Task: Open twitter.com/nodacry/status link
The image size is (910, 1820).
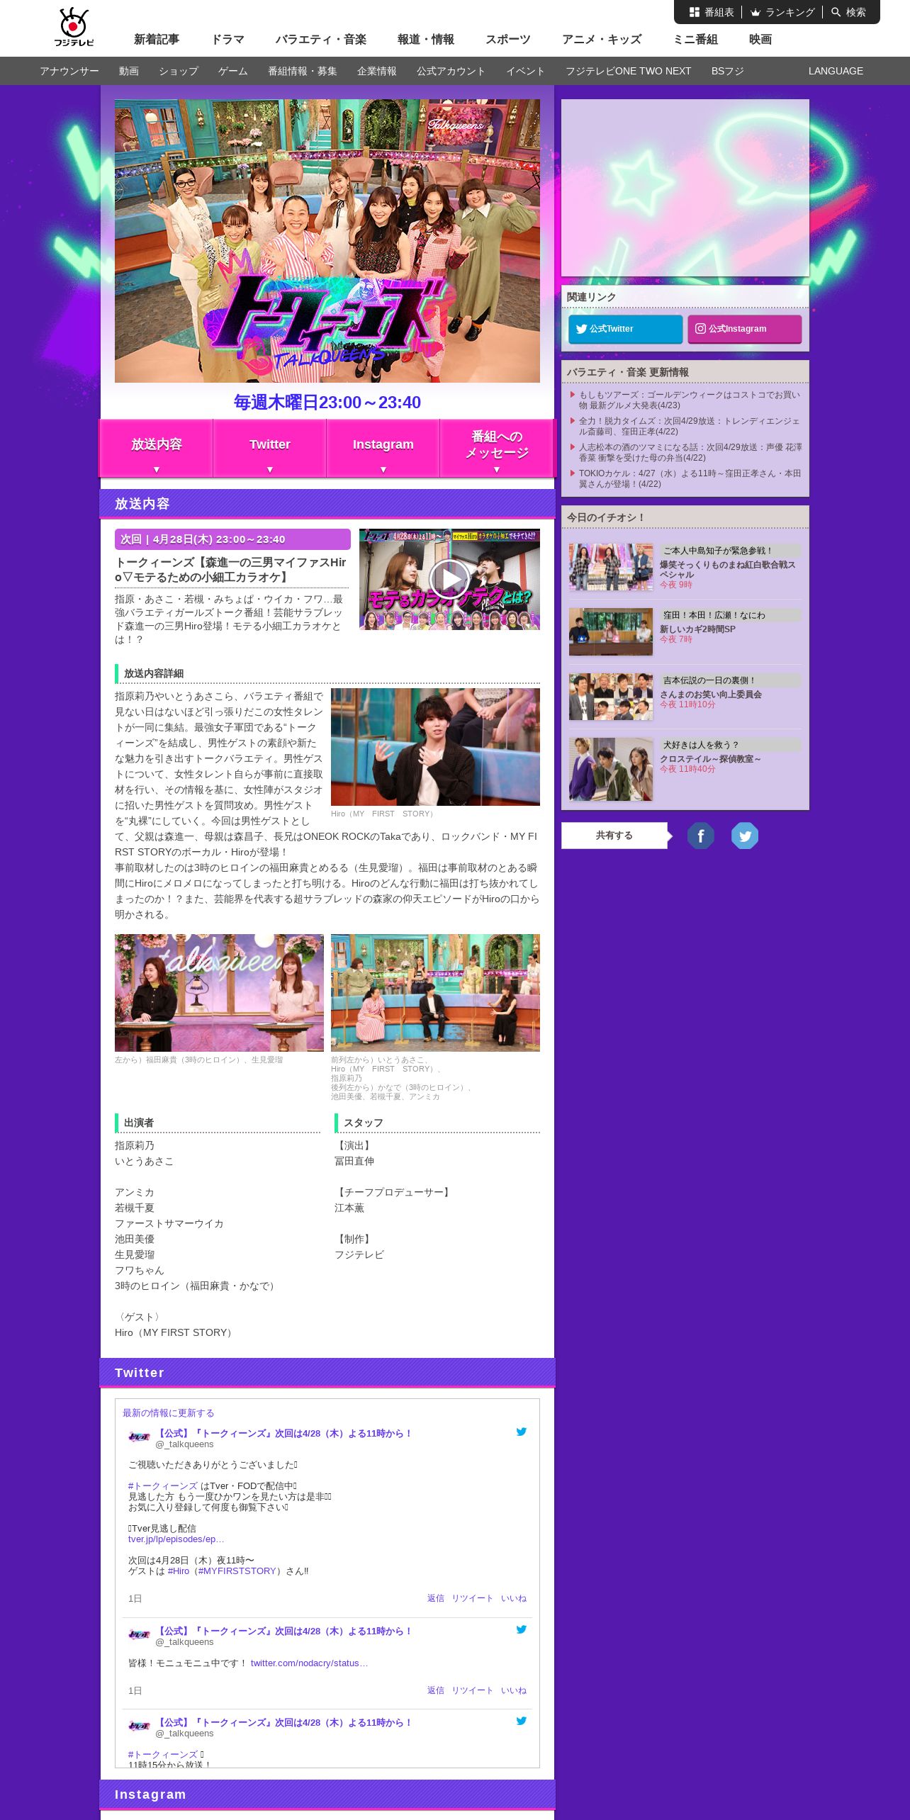Action: (309, 1663)
